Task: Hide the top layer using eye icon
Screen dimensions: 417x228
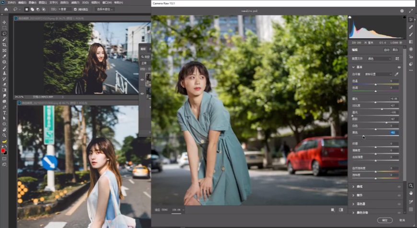Action: click(142, 80)
